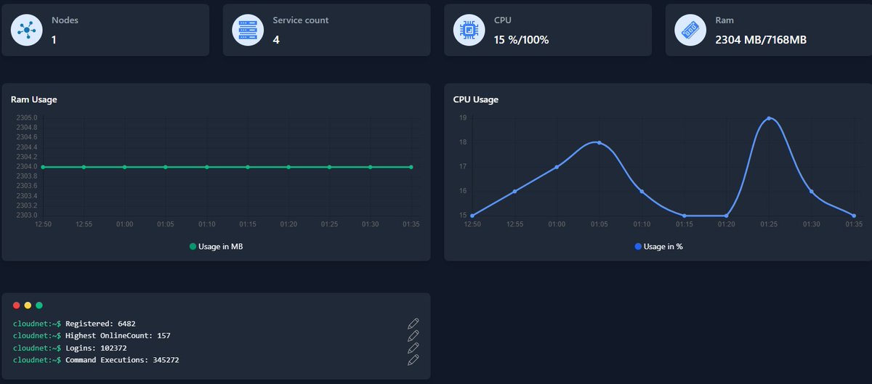The image size is (872, 384).
Task: Click the Nodes value '1'
Action: click(54, 40)
